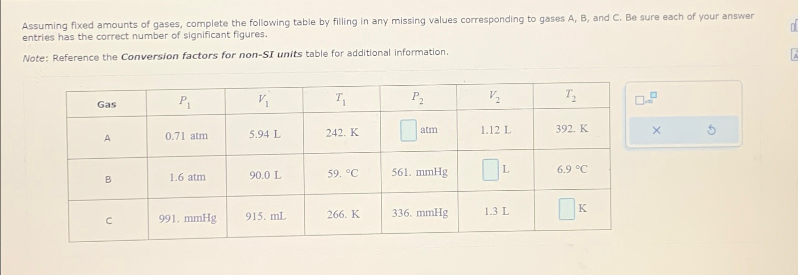The height and width of the screenshot is (275, 798).
Task: Select the 991. mmHg cell for gas C
Action: [186, 219]
